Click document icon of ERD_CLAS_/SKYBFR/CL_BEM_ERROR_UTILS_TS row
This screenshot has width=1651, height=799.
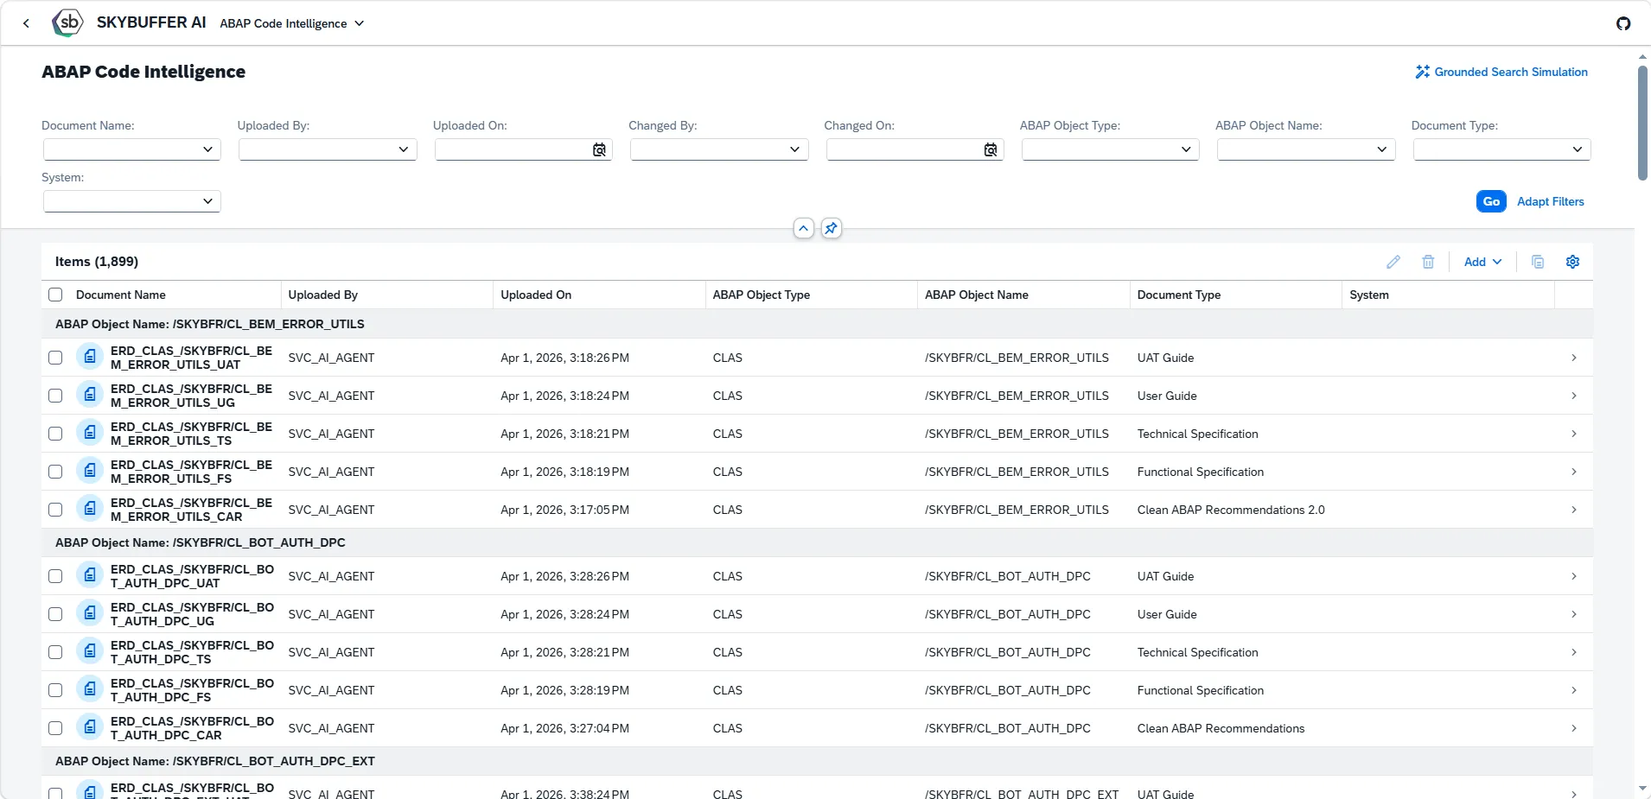[90, 433]
